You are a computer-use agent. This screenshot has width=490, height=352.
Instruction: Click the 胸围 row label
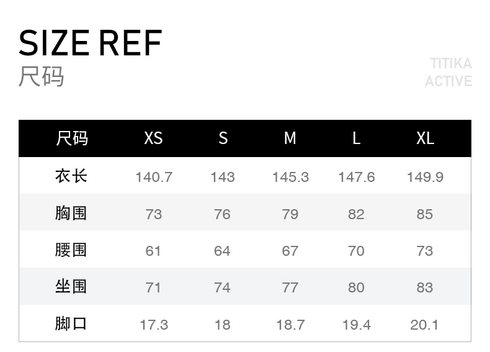pyautogui.click(x=71, y=214)
